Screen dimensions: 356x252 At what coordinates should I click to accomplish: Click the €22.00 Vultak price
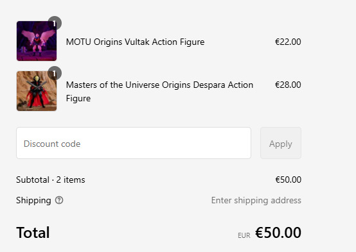tap(288, 42)
